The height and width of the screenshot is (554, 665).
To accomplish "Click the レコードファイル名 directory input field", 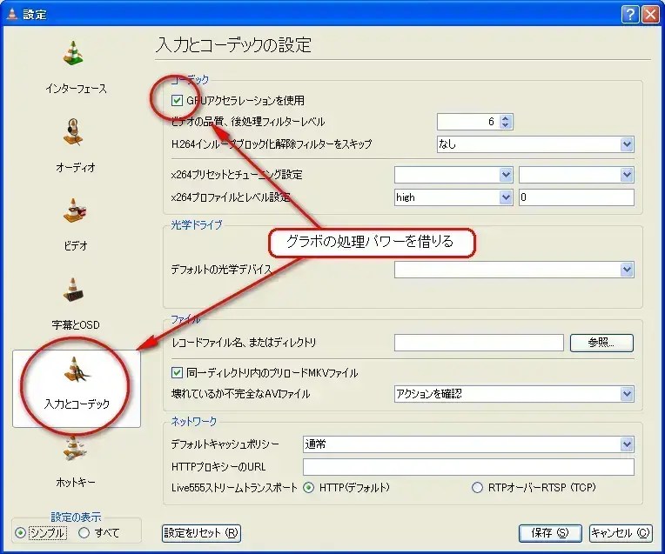I will click(x=479, y=343).
